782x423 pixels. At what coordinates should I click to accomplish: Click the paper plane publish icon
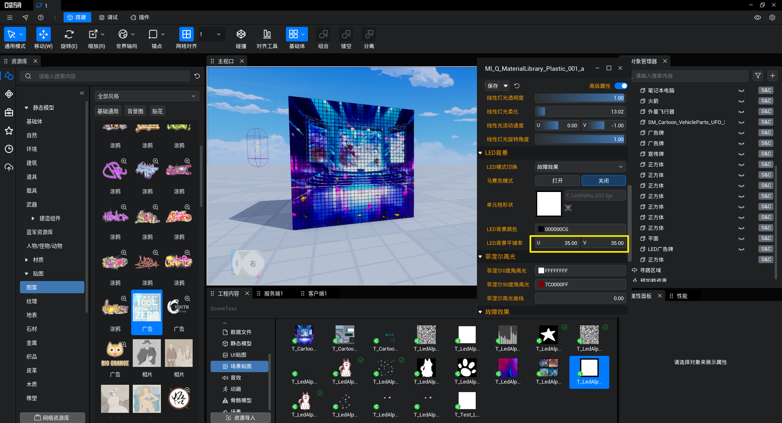click(25, 17)
